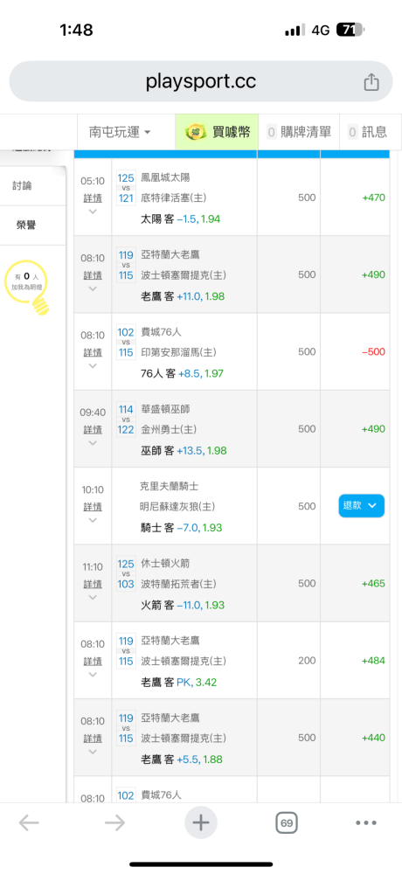Screen dimensions: 402x874
Task: Expand the blue 退款 dropdown button
Action: [361, 505]
